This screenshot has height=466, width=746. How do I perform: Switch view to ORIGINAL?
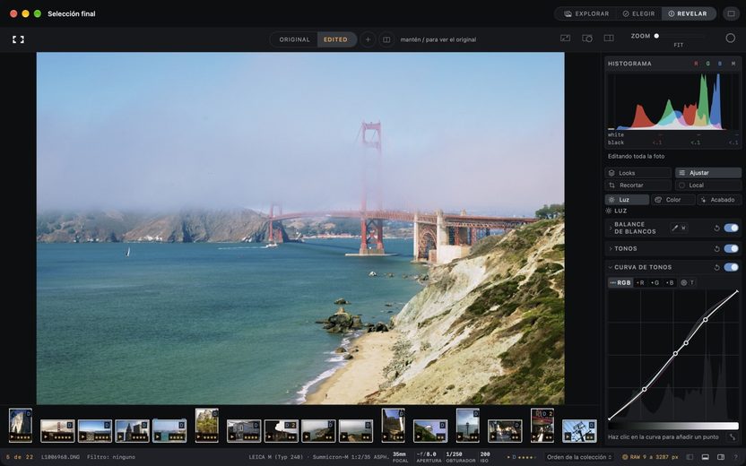click(294, 39)
